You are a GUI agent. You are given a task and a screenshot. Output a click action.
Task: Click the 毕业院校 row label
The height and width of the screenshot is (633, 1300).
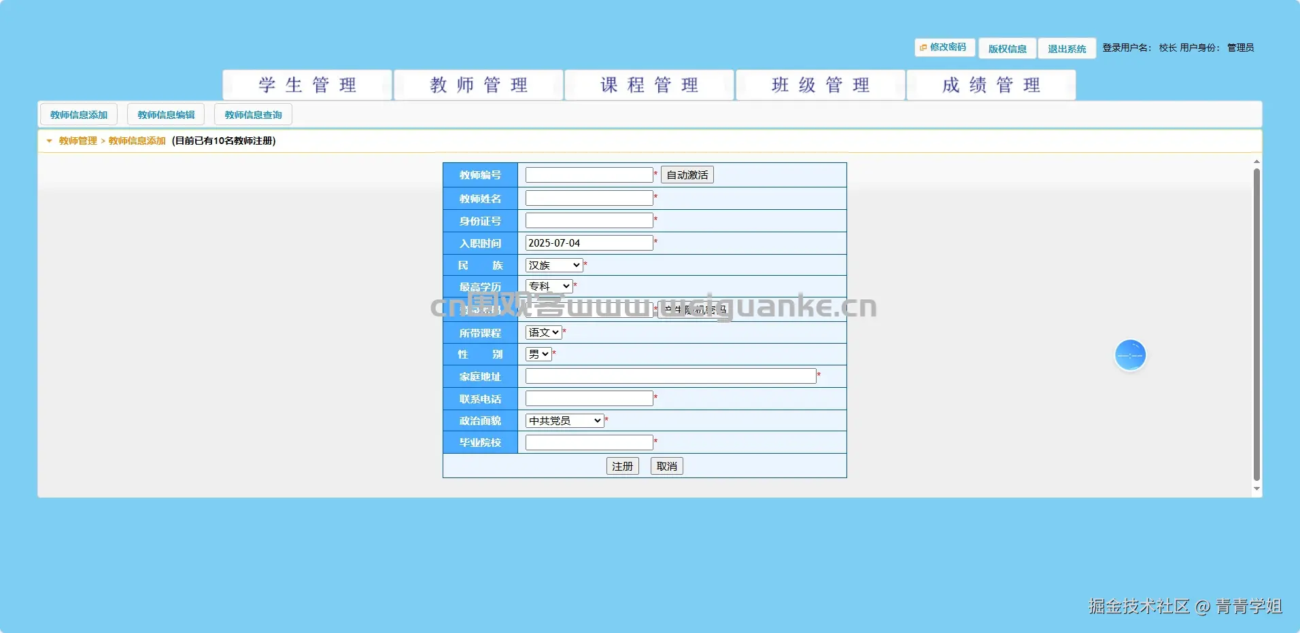[x=480, y=442]
